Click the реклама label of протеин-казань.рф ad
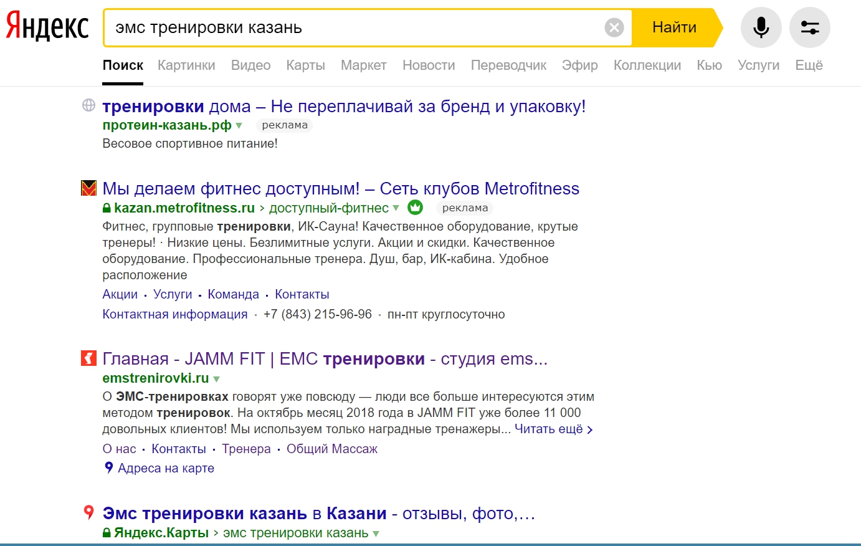The image size is (861, 546). tap(285, 125)
